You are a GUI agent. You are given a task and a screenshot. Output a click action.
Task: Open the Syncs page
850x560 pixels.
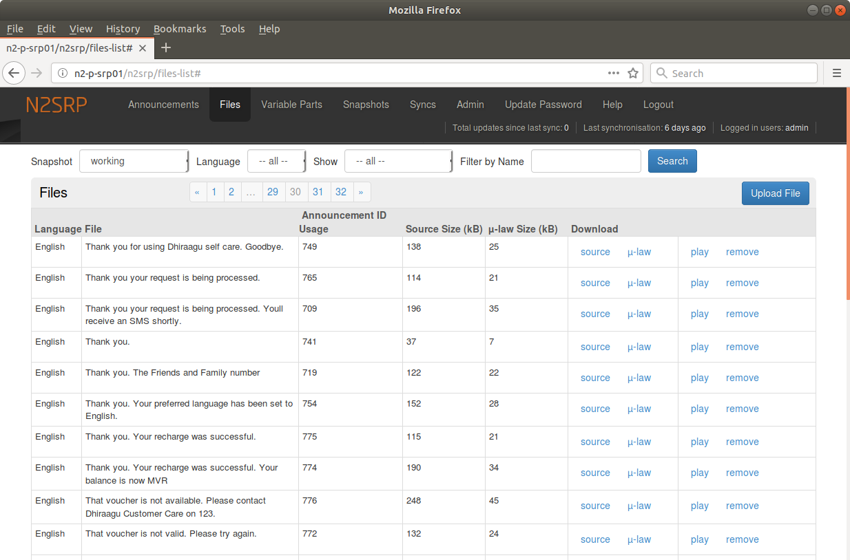click(423, 105)
